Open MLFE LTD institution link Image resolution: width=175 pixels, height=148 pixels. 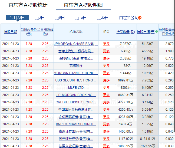click(x=76, y=88)
